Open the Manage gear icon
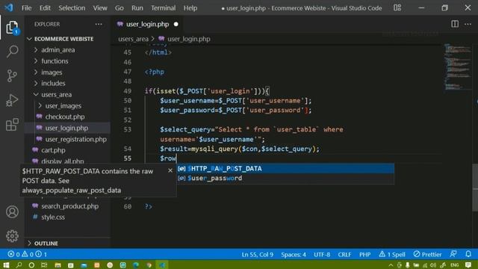The width and height of the screenshot is (478, 269). click(12, 236)
